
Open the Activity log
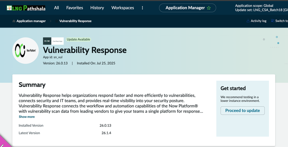(258, 21)
